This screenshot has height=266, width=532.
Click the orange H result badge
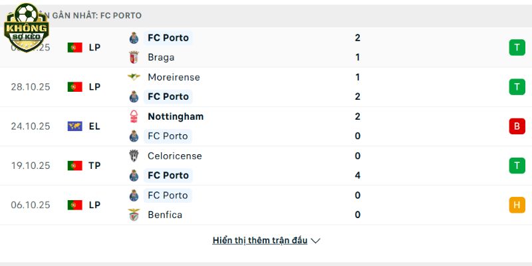[x=517, y=205]
